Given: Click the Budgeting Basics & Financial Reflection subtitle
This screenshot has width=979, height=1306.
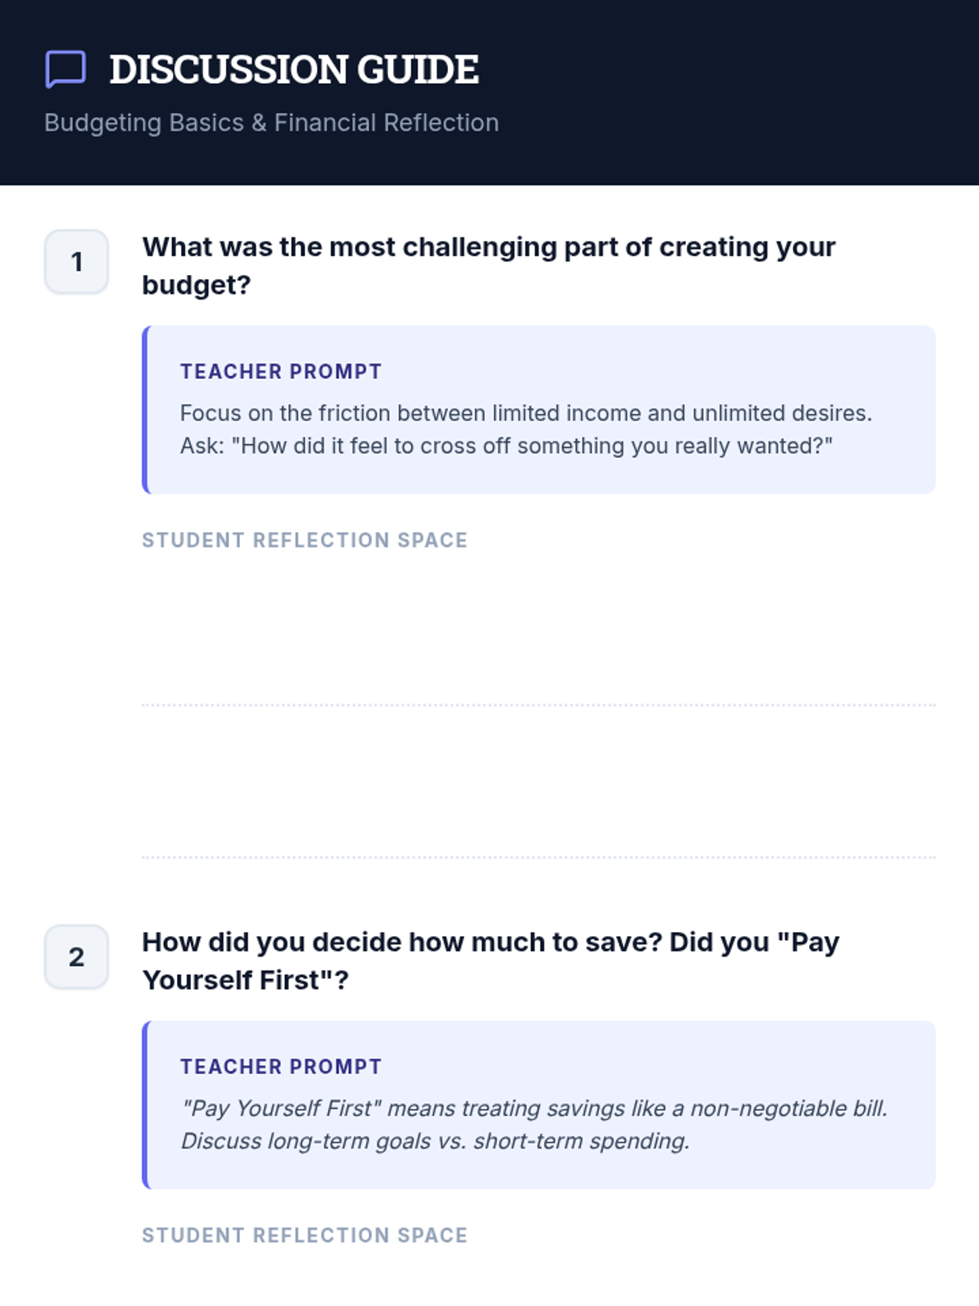Looking at the screenshot, I should pos(271,122).
